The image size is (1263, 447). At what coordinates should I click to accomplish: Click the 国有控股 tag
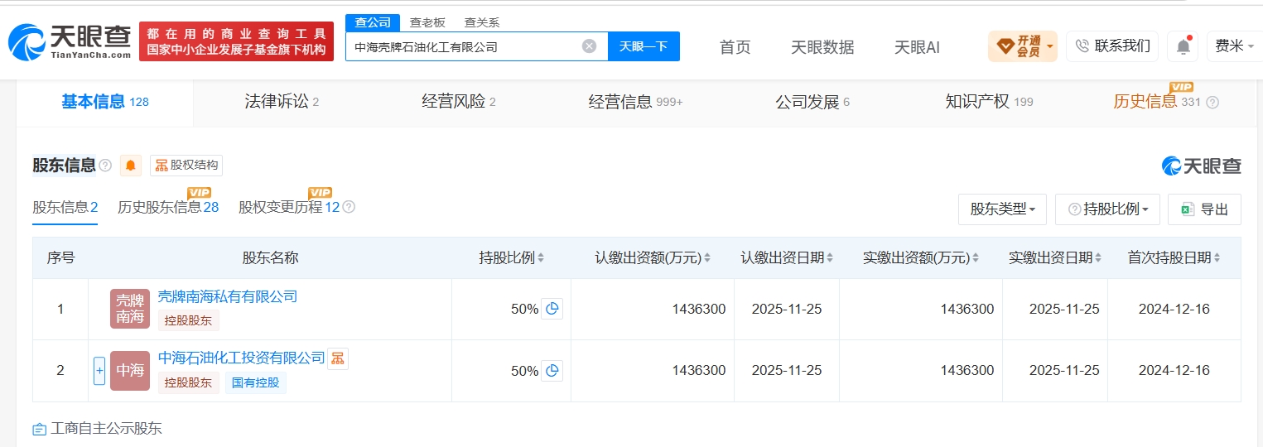(256, 382)
